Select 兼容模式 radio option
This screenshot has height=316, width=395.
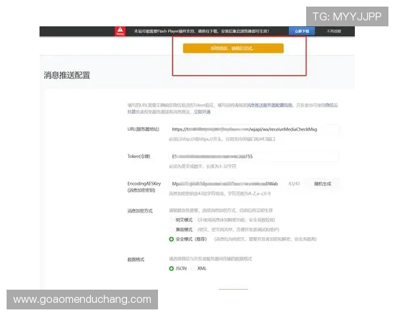(171, 230)
